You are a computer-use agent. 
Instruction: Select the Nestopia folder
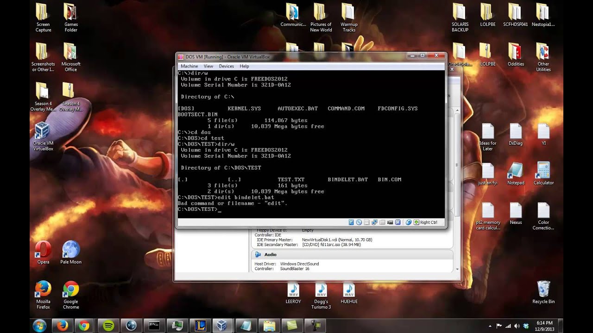[543, 15]
